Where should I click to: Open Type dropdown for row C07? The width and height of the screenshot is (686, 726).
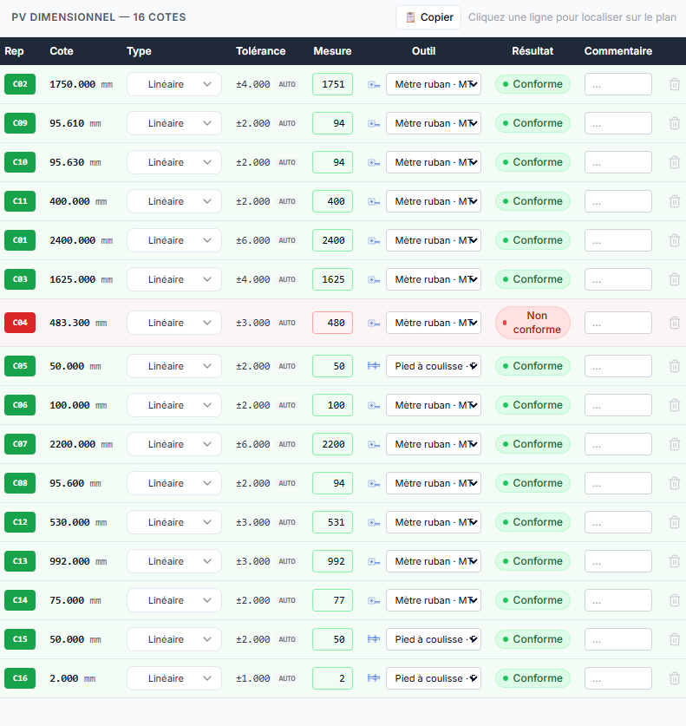click(174, 444)
